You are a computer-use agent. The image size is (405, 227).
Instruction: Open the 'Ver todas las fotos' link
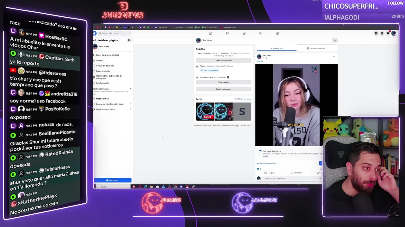tap(243, 99)
